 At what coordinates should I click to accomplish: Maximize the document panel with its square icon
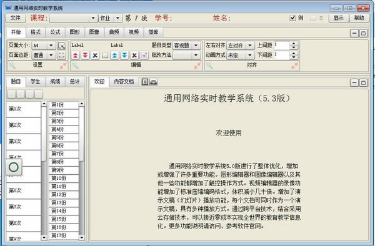click(363, 82)
